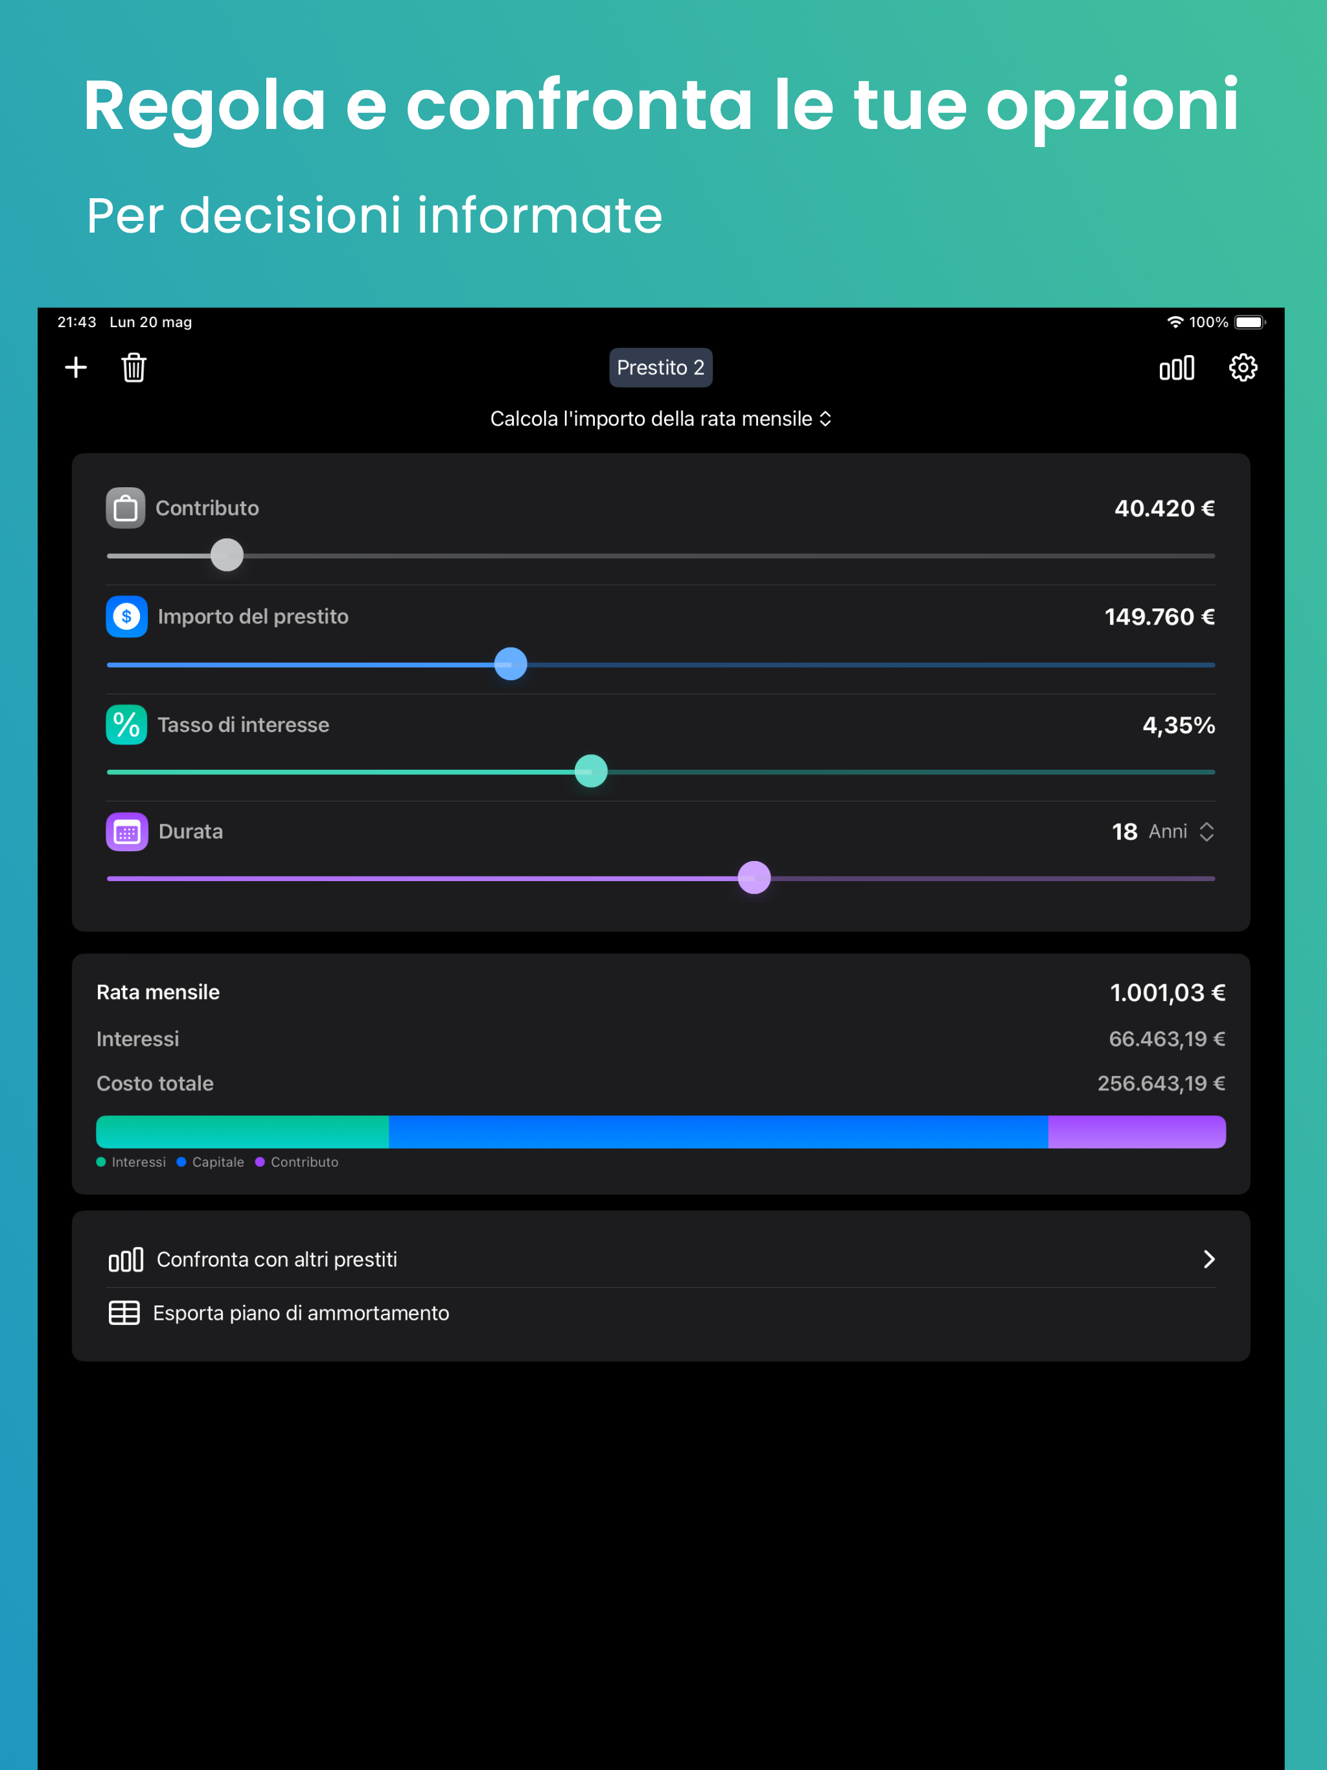
Task: Edit the 40.420 € Contributo value
Action: (1164, 508)
